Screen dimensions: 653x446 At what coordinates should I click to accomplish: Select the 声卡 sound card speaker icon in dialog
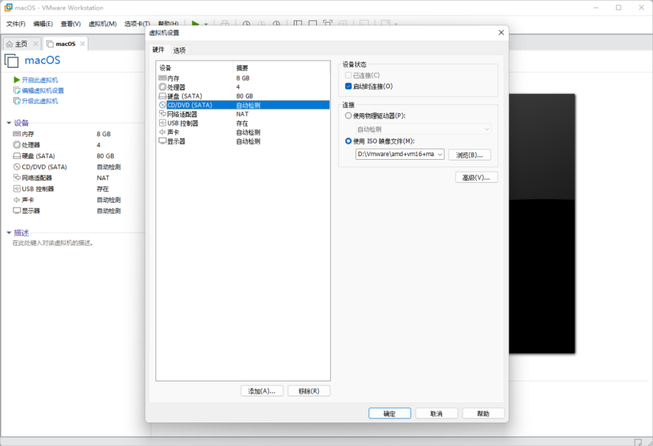(x=162, y=132)
